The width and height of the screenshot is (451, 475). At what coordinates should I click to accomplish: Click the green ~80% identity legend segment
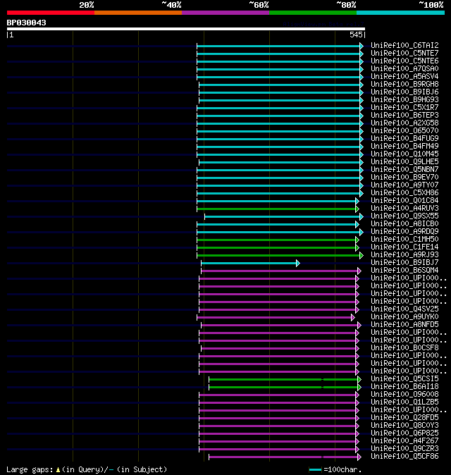click(313, 13)
